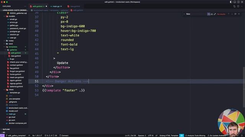Click the unsaved dot on edit.gohtml tab
The height and width of the screenshot is (137, 245).
click(x=46, y=6)
